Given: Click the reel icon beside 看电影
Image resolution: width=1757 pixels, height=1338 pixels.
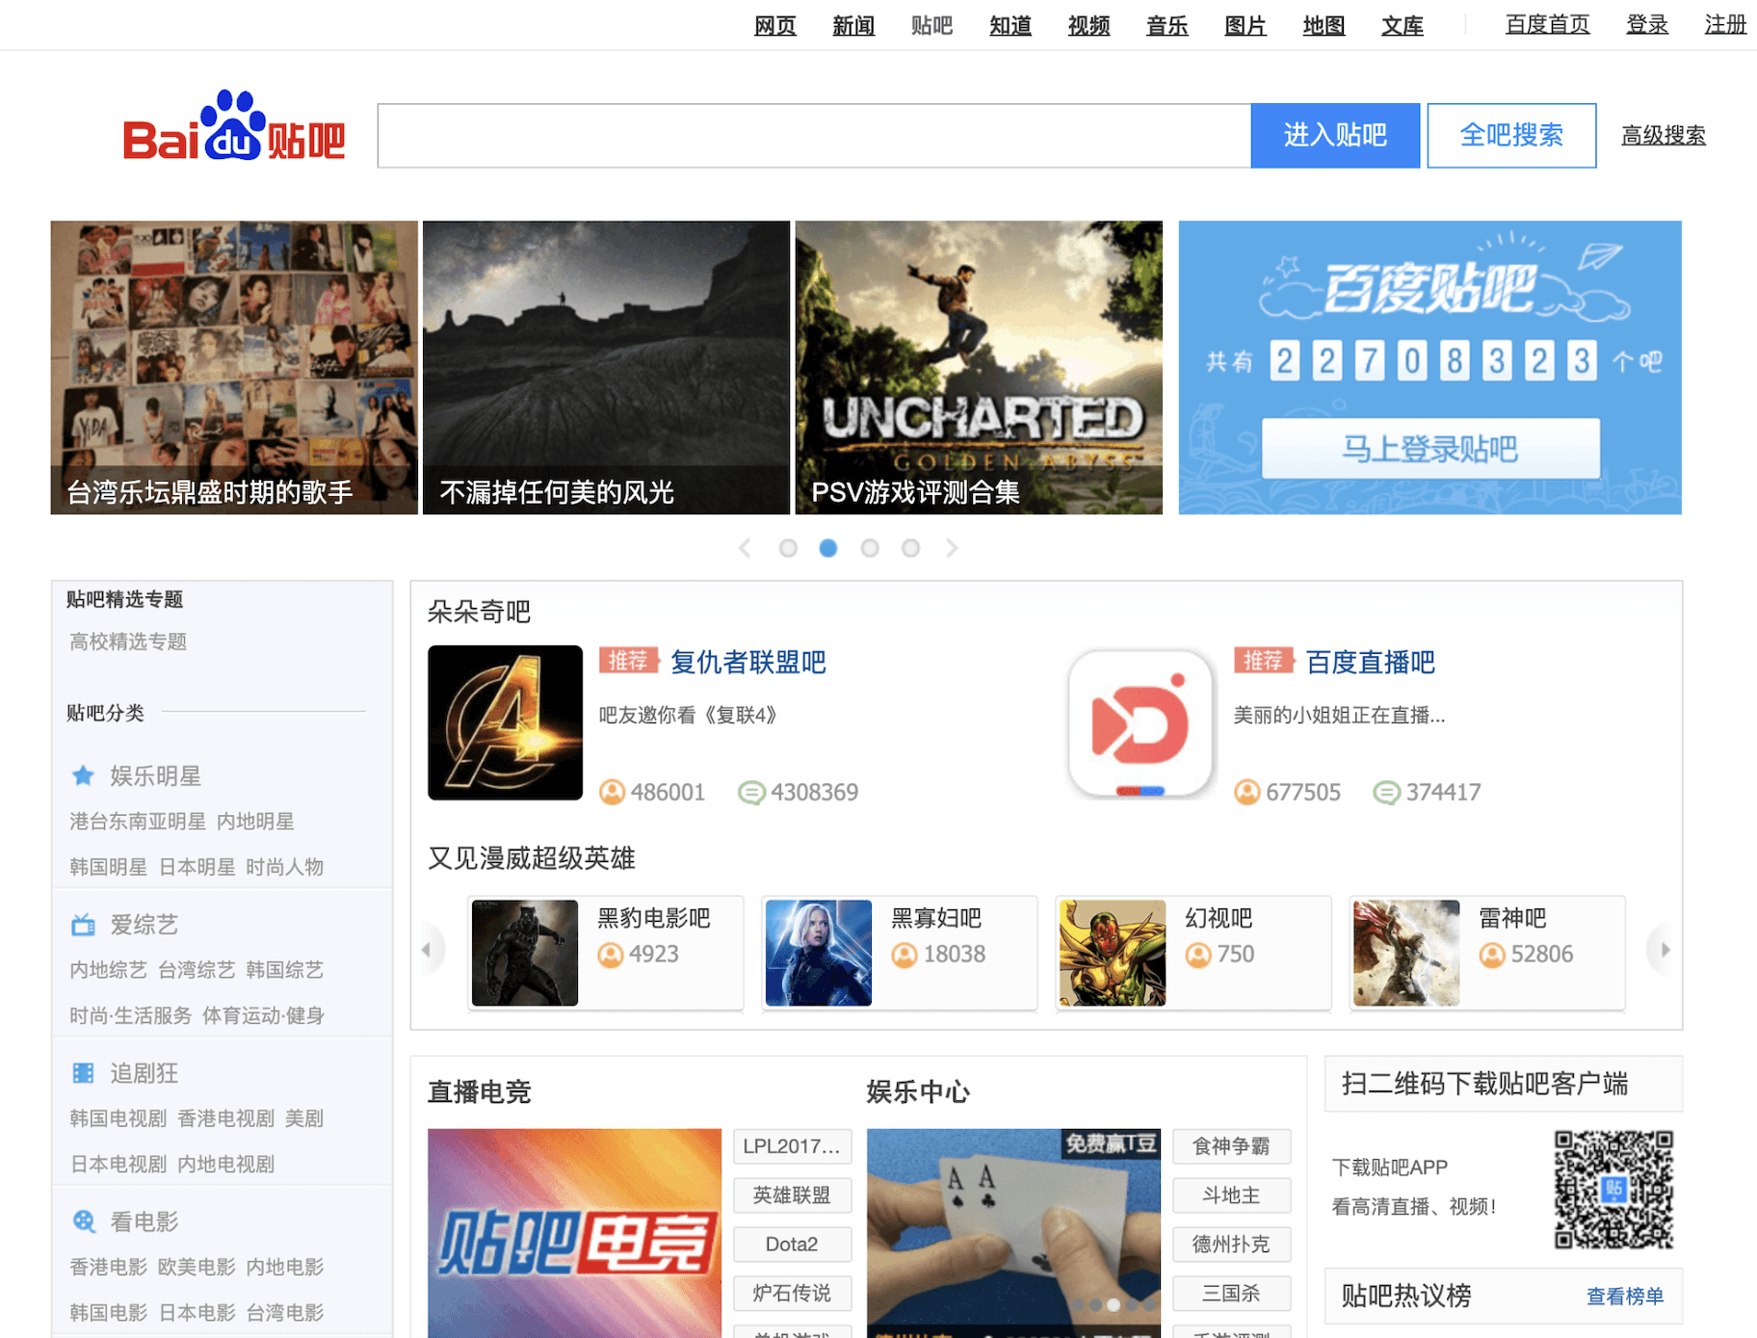Looking at the screenshot, I should pos(84,1221).
